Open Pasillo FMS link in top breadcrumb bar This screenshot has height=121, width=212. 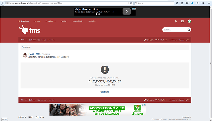[161, 40]
